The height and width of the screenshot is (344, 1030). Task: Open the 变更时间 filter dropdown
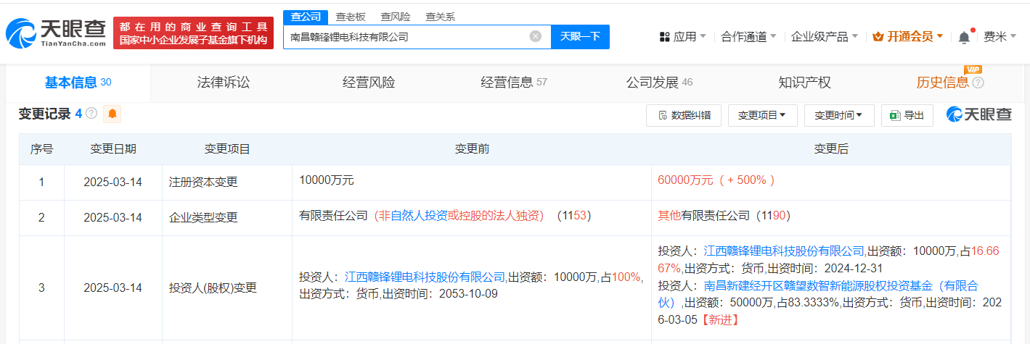pos(838,115)
